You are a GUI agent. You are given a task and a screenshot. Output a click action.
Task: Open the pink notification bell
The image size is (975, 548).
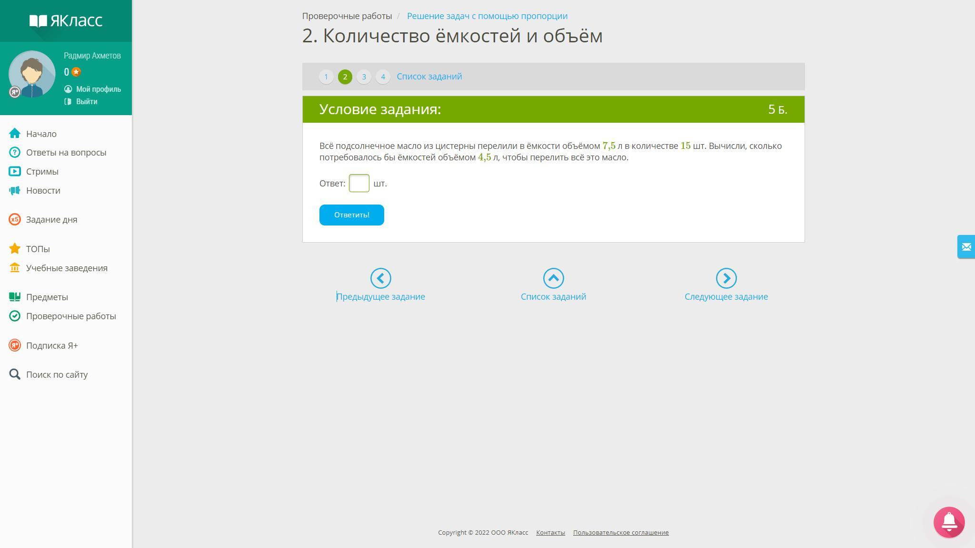[949, 522]
